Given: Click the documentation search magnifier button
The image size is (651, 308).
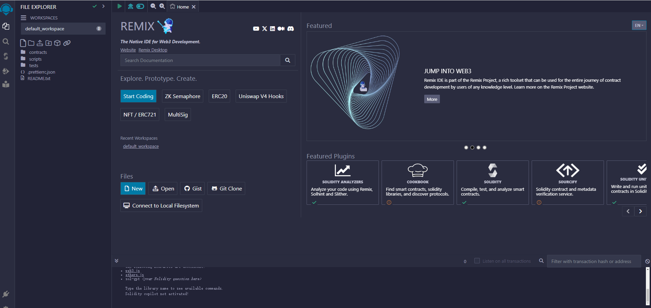Looking at the screenshot, I should [x=287, y=60].
